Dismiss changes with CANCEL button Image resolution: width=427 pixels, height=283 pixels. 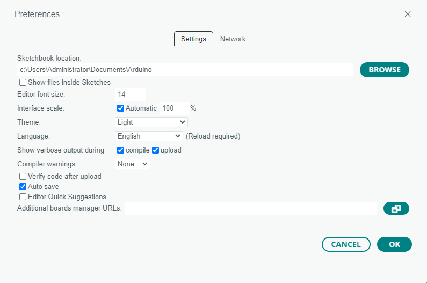[346, 244]
